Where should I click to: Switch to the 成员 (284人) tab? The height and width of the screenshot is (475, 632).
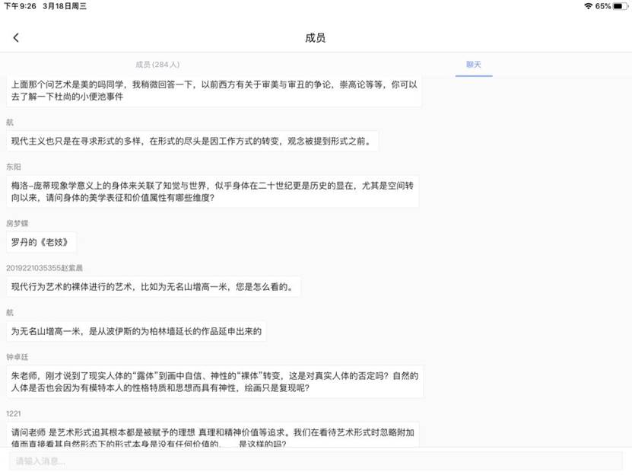pos(158,65)
